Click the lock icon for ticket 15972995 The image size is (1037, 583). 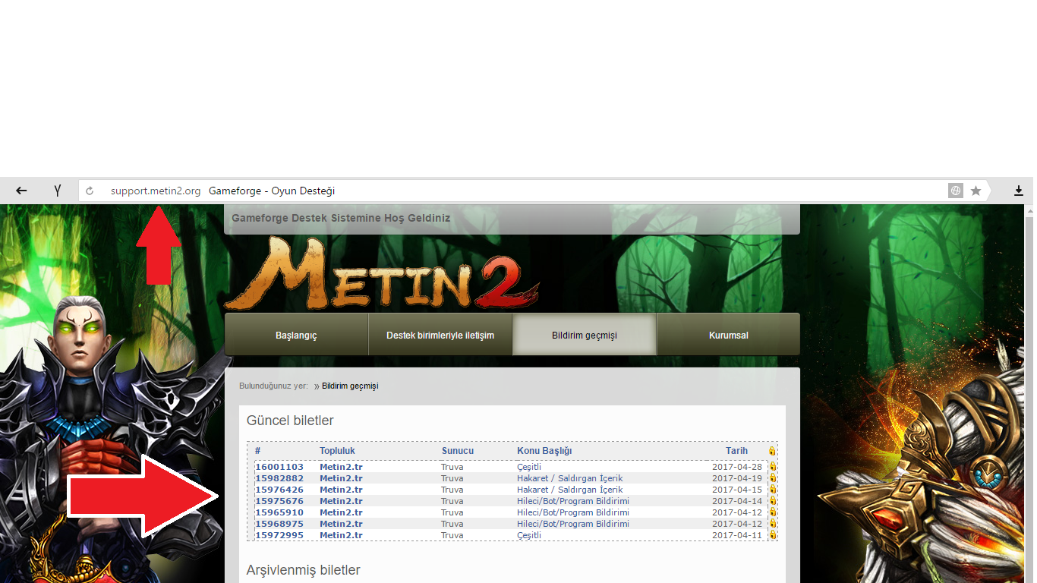pos(772,535)
